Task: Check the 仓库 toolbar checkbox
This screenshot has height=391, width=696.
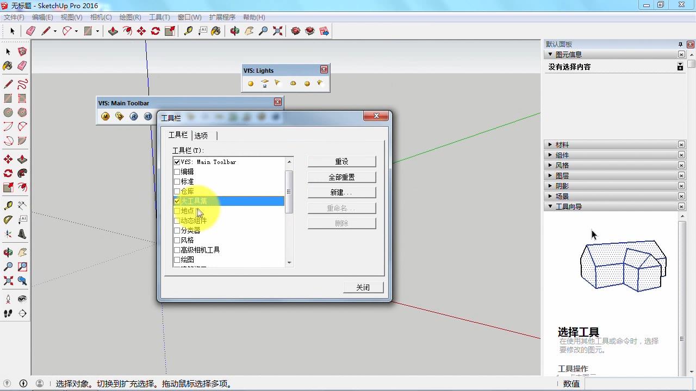Action: pyautogui.click(x=177, y=191)
